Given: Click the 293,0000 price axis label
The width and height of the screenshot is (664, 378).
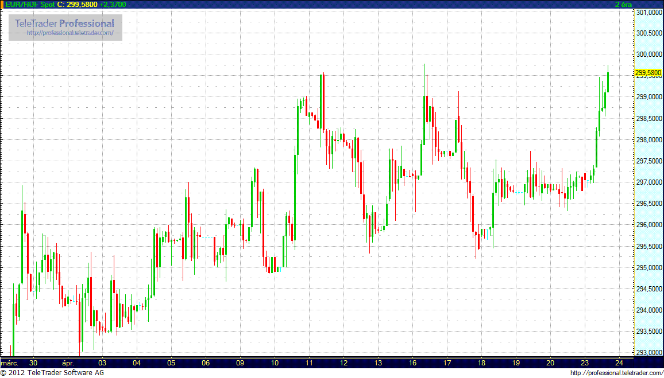Looking at the screenshot, I should click(x=650, y=353).
